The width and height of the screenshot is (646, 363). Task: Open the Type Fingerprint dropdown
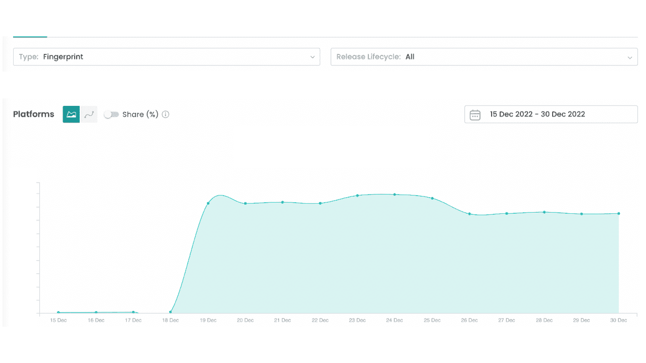[x=167, y=57]
